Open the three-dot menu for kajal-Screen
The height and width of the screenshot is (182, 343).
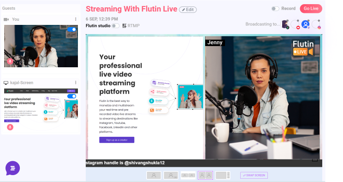[x=76, y=82]
